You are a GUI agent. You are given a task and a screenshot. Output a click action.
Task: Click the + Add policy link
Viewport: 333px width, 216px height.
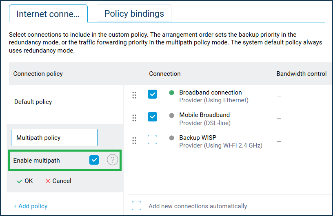pos(30,206)
